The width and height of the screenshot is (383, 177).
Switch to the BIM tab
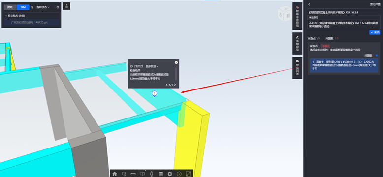coord(23,7)
